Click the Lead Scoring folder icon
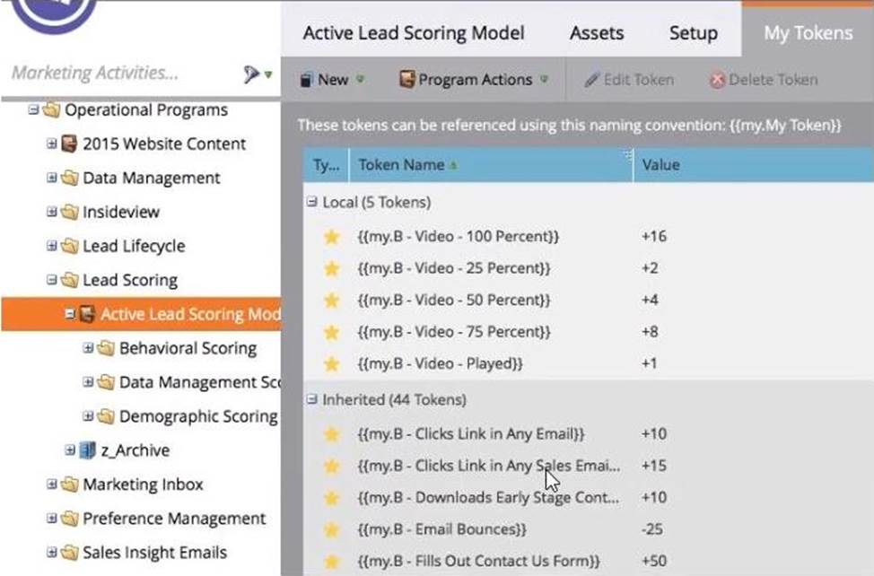The width and height of the screenshot is (874, 576). pyautogui.click(x=69, y=280)
